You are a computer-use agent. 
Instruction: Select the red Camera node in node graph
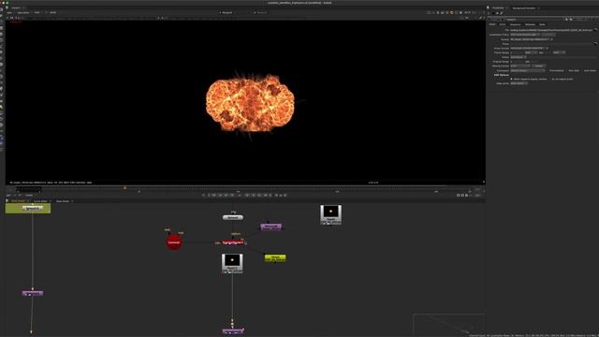pyautogui.click(x=174, y=242)
